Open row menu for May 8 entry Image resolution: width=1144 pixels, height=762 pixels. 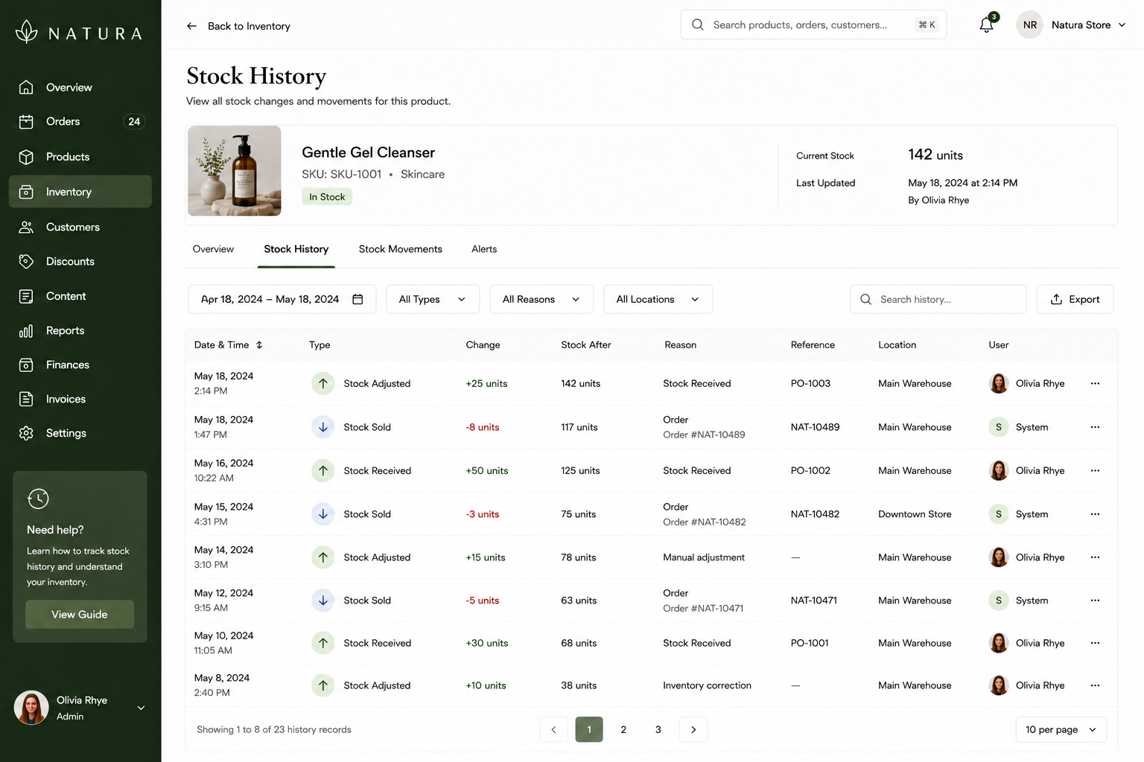[1095, 685]
